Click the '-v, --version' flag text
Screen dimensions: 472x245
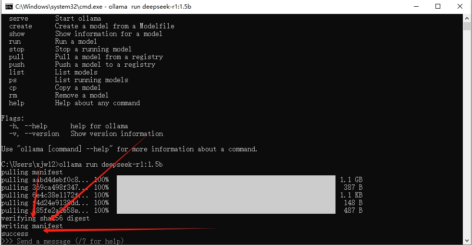point(34,134)
